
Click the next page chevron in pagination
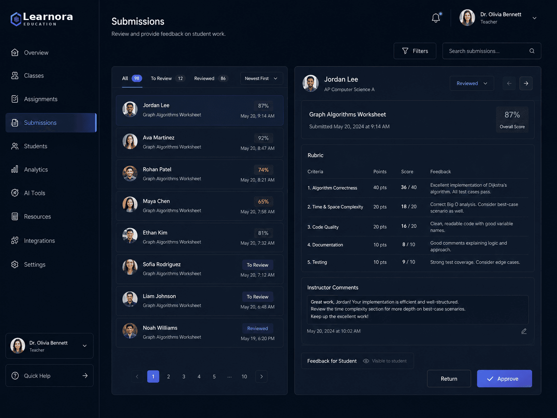pyautogui.click(x=262, y=376)
